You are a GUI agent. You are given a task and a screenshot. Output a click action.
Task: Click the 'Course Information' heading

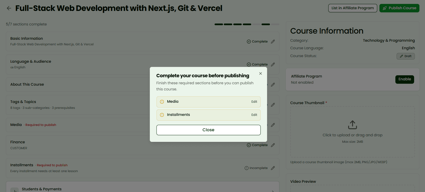pyautogui.click(x=327, y=31)
